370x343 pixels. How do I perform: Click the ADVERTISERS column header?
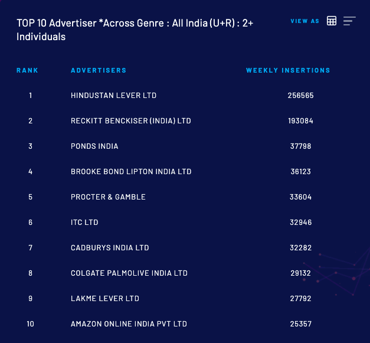[x=99, y=70]
